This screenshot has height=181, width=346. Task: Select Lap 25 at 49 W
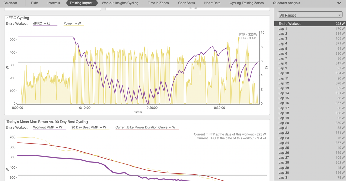(x=310, y=148)
